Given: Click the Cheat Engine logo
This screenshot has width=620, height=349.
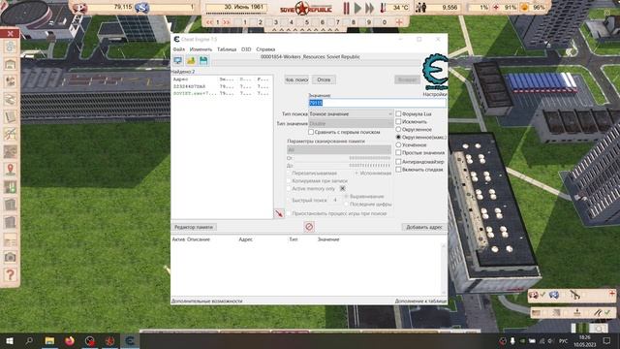Looking at the screenshot, I should (x=435, y=72).
